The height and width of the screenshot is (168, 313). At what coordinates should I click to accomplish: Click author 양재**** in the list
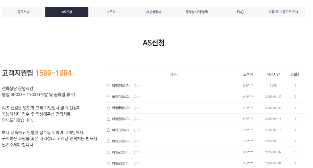pyautogui.click(x=248, y=119)
